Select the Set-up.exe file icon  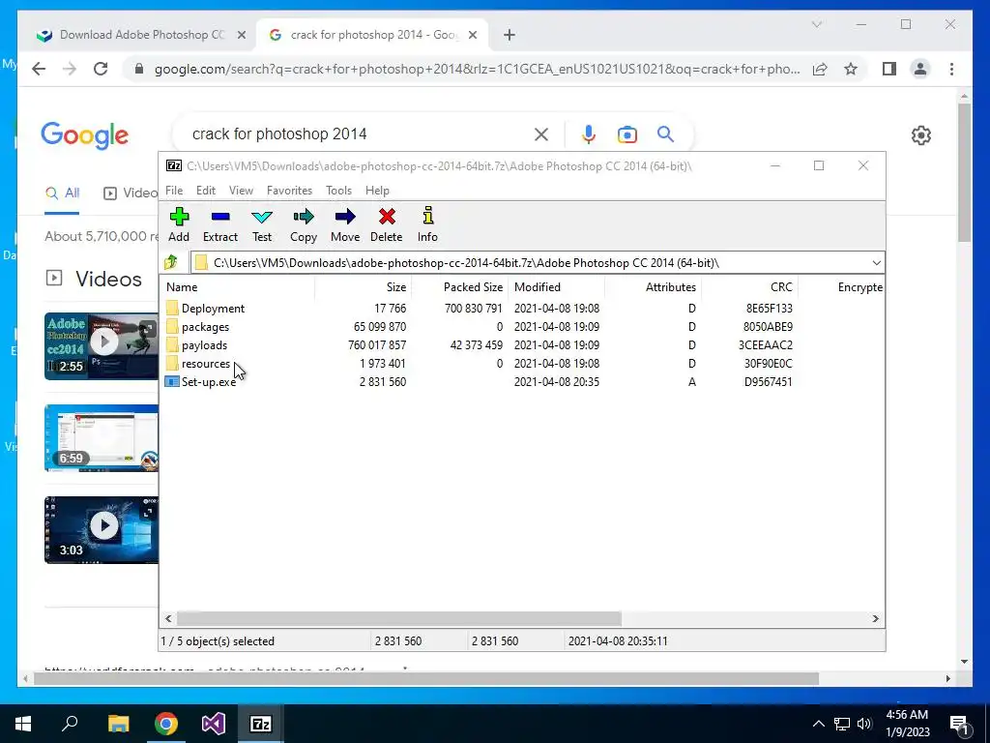point(172,381)
